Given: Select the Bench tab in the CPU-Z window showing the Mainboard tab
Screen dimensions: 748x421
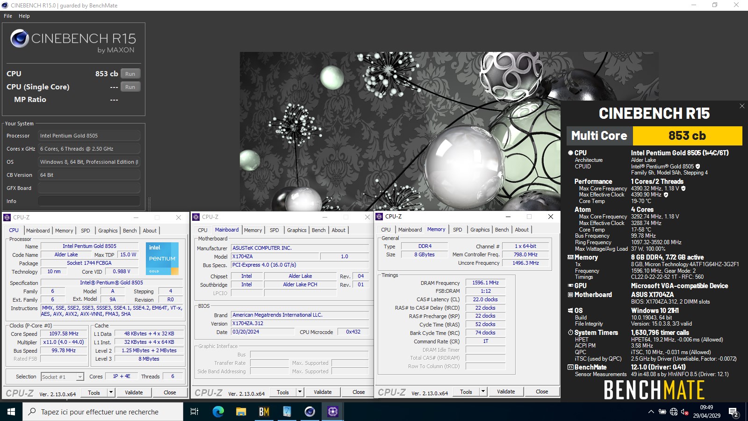Looking at the screenshot, I should point(319,230).
